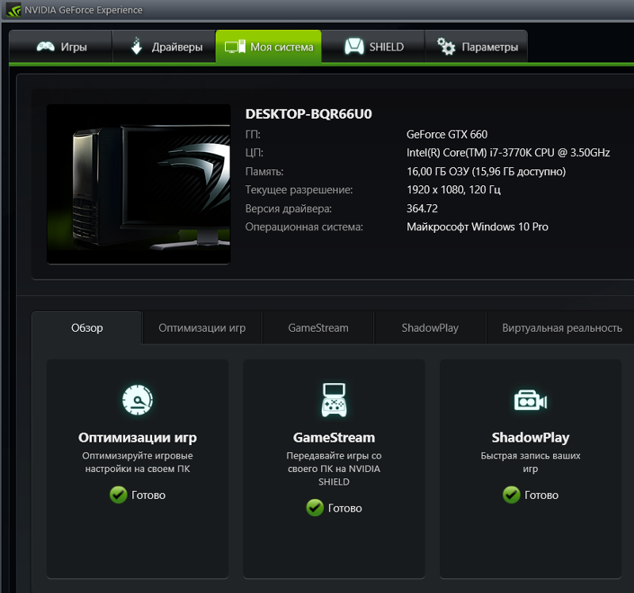Click the computer name DESKTOP-BQR66U0
Viewport: 634px width, 593px height.
tap(308, 114)
